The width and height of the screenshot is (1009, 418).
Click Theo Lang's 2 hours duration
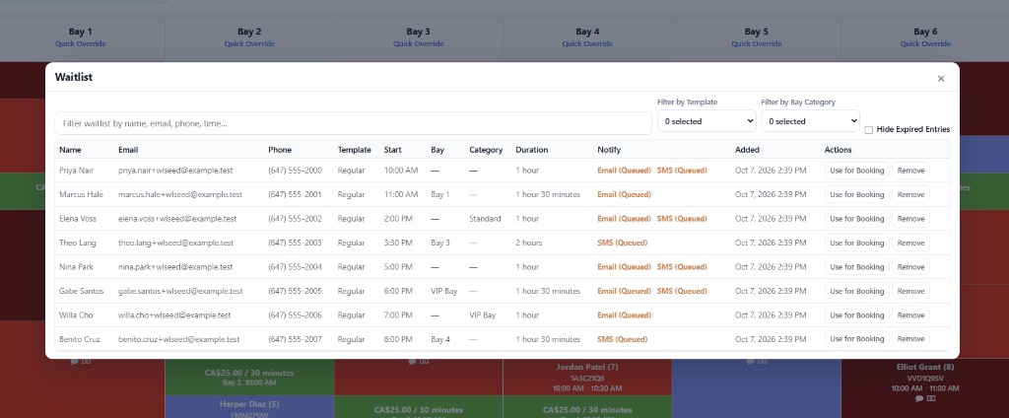coord(529,243)
